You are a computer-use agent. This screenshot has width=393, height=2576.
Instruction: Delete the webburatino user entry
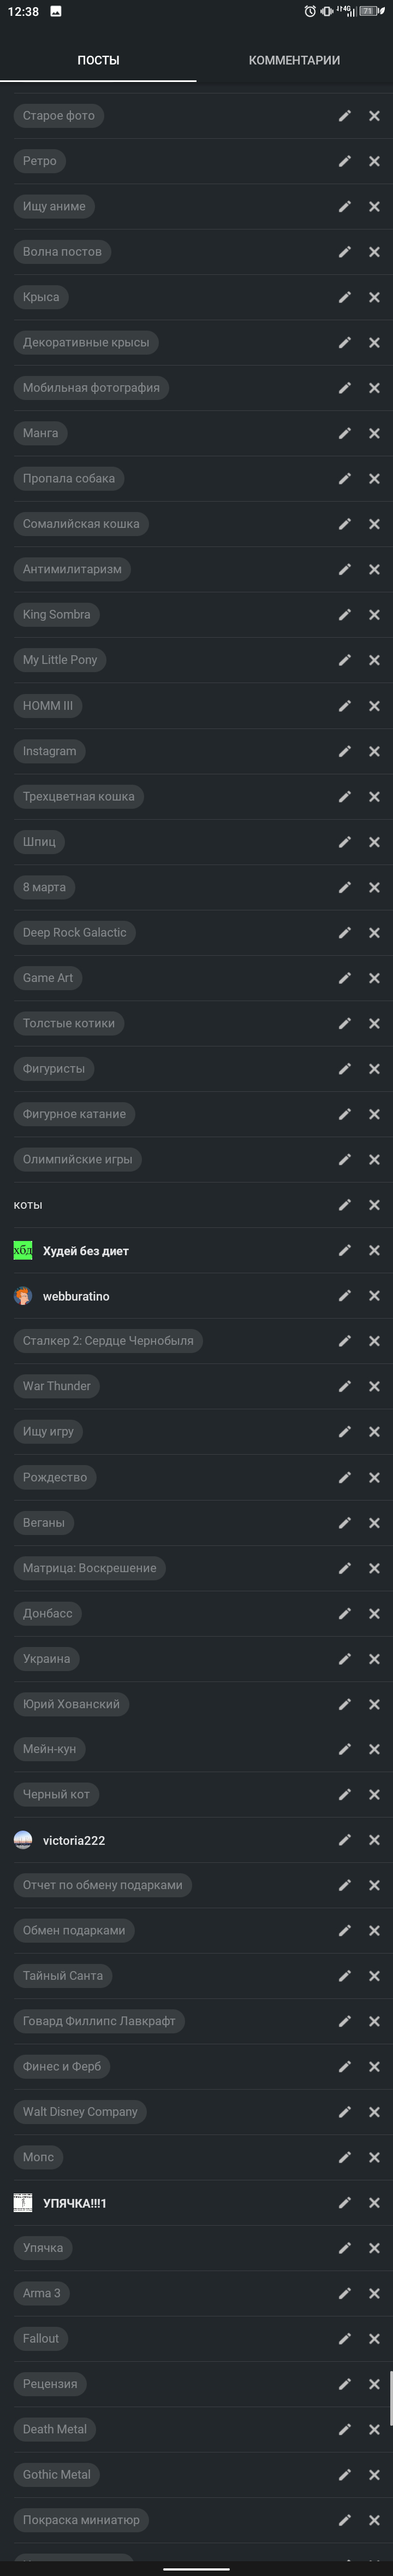click(x=374, y=1295)
